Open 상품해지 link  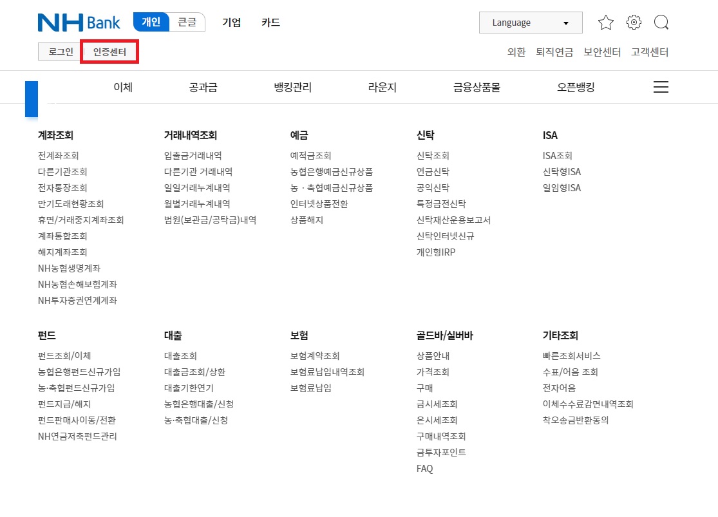(x=307, y=220)
